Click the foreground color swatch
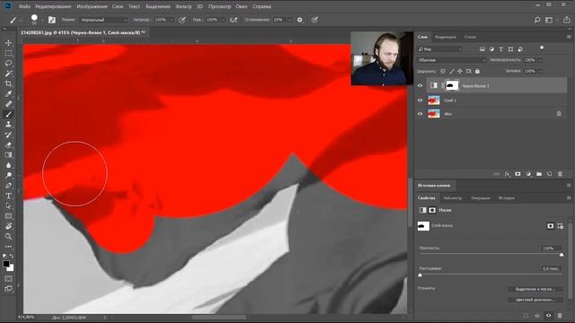This screenshot has height=323, width=575. pyautogui.click(x=6, y=264)
